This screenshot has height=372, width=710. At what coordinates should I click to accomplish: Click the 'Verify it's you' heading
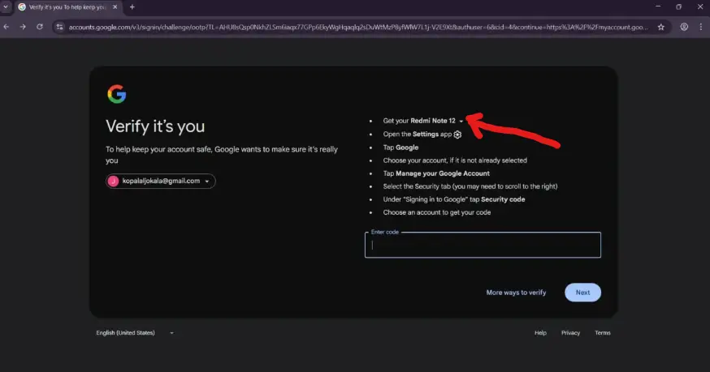point(155,126)
